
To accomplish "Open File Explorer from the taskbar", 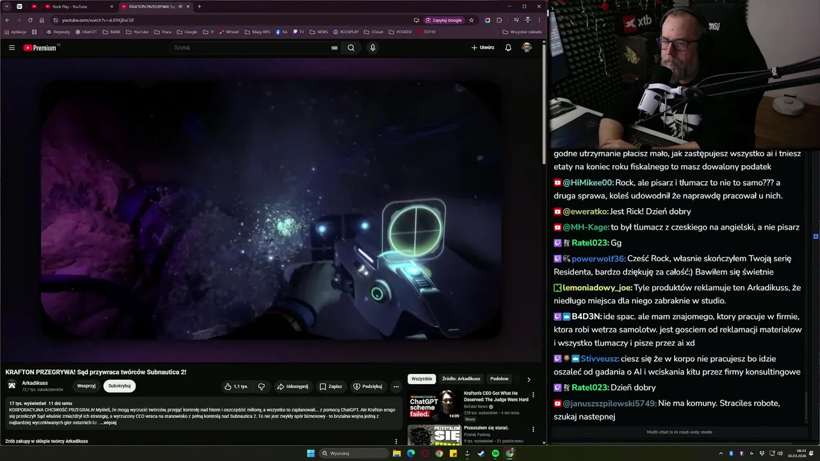I will click(x=397, y=453).
